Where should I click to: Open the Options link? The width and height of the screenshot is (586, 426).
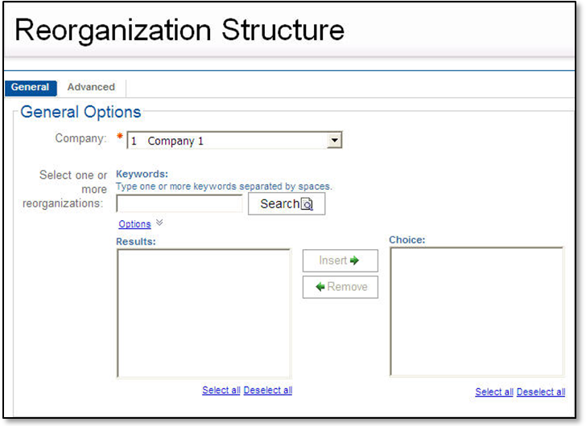(134, 224)
